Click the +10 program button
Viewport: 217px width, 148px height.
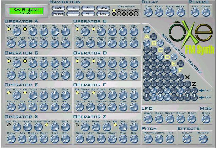[88, 8]
